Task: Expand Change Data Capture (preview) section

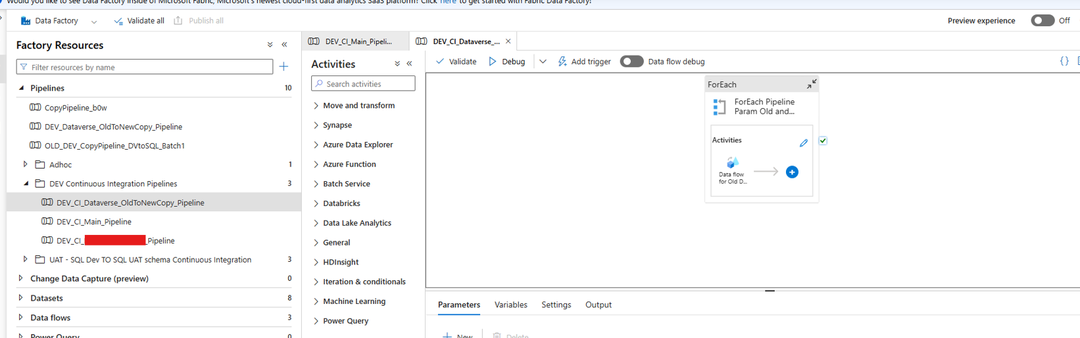Action: [x=21, y=278]
